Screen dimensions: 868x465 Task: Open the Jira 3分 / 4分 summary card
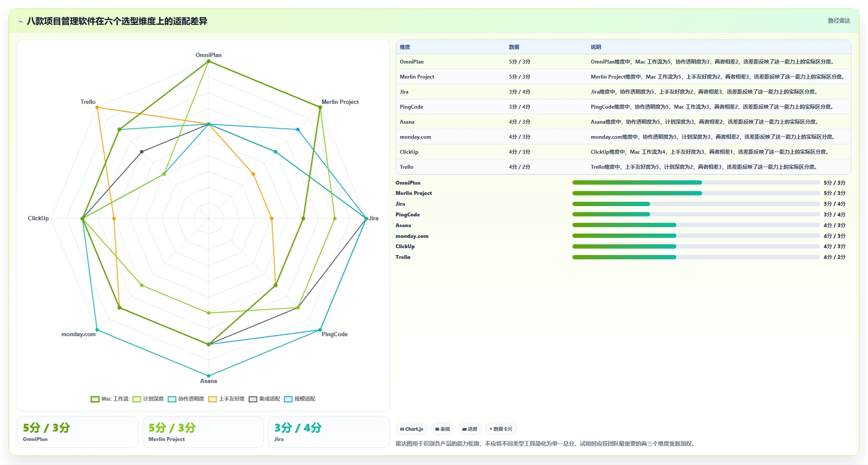coord(329,432)
